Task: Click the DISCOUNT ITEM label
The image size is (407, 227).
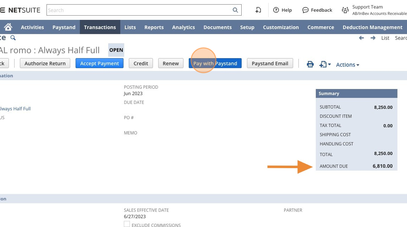Action: point(336,116)
